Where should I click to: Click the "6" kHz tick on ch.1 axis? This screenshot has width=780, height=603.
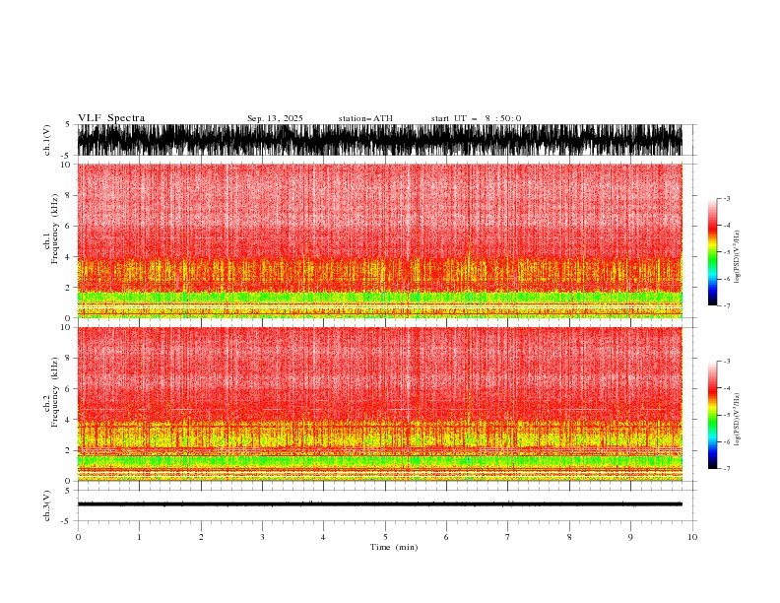click(x=68, y=226)
